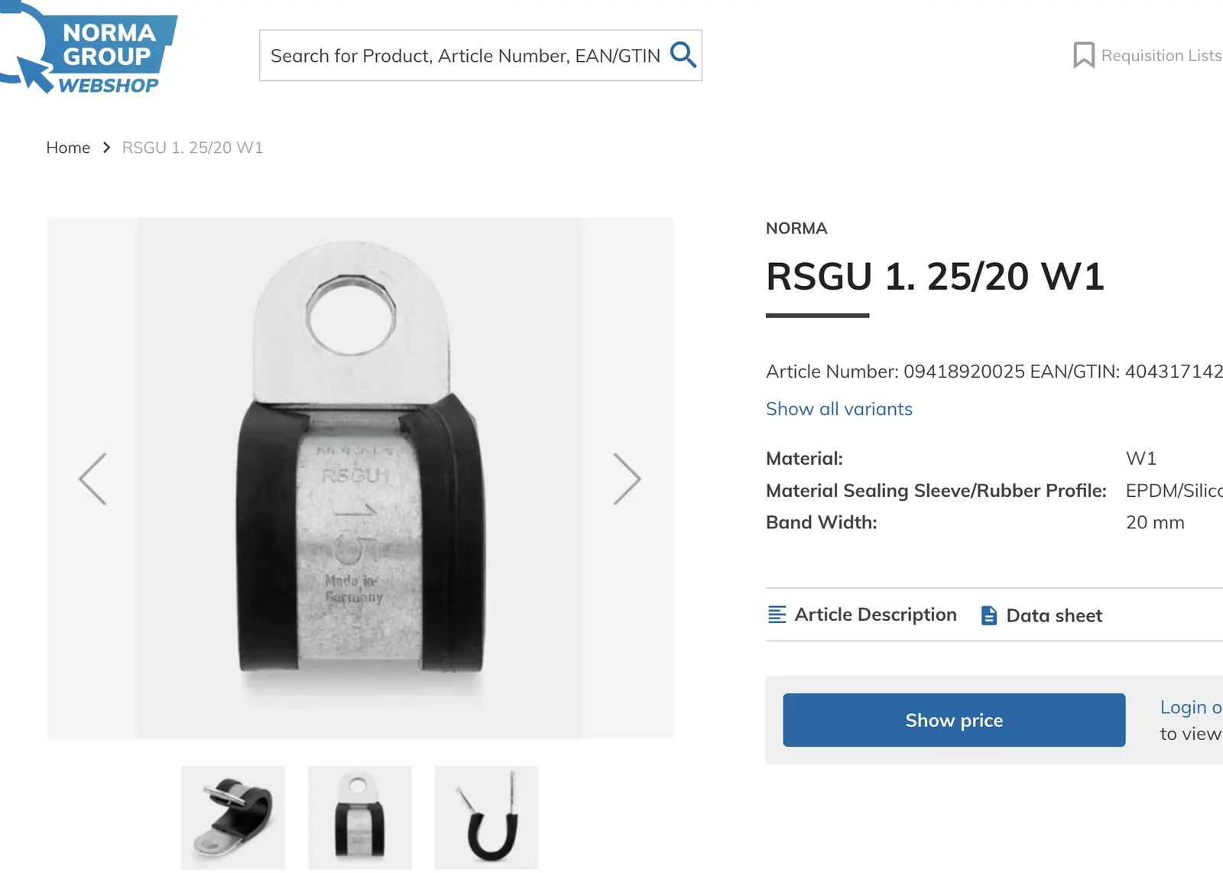Click the Show price button
The width and height of the screenshot is (1223, 873).
tap(953, 720)
